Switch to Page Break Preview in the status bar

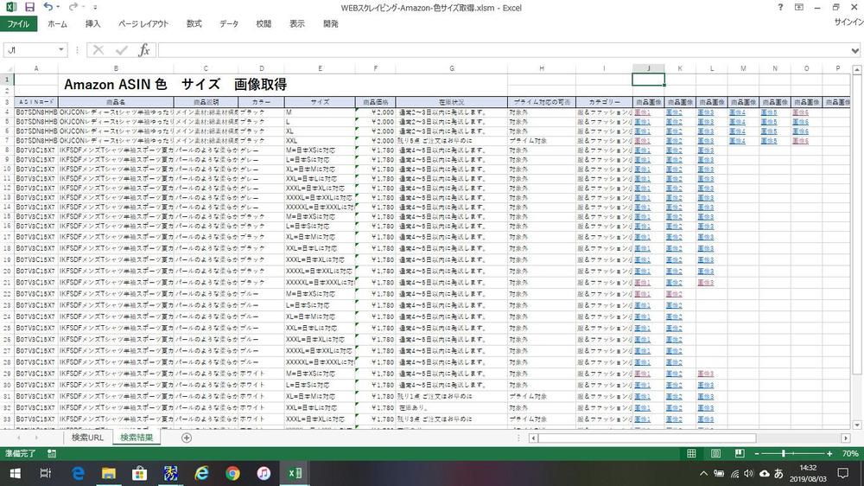740,453
